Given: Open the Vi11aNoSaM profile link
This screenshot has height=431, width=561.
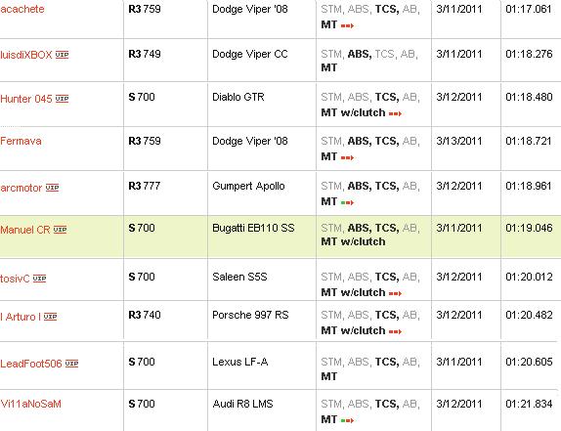Looking at the screenshot, I should point(30,404).
